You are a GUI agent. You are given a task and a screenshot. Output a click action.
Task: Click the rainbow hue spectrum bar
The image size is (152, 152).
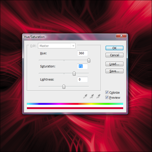[75, 104]
